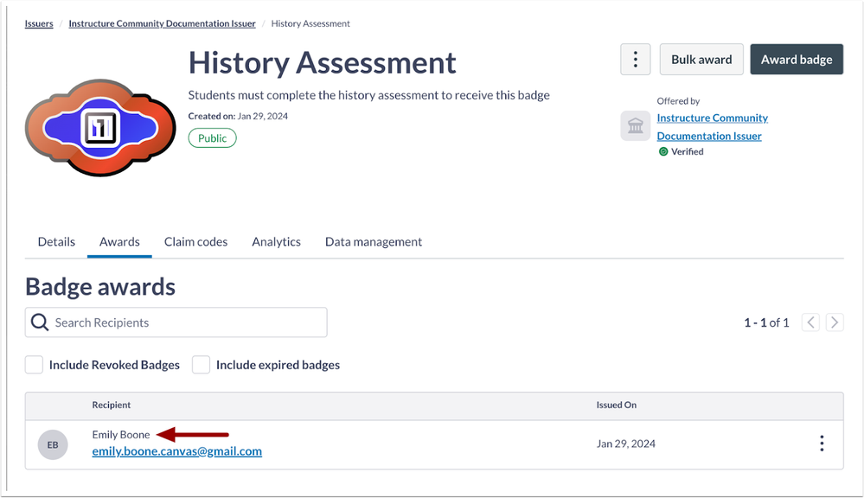Open the badge options kebab menu
The image size is (864, 498).
[636, 60]
